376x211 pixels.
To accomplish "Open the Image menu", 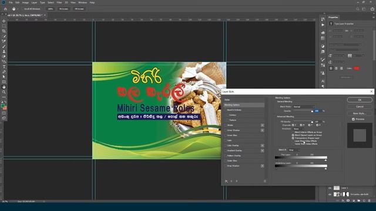I will [x=25, y=2].
